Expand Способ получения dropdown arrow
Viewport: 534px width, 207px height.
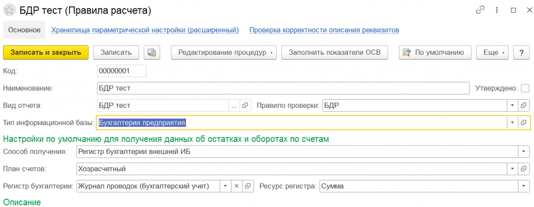[524, 151]
